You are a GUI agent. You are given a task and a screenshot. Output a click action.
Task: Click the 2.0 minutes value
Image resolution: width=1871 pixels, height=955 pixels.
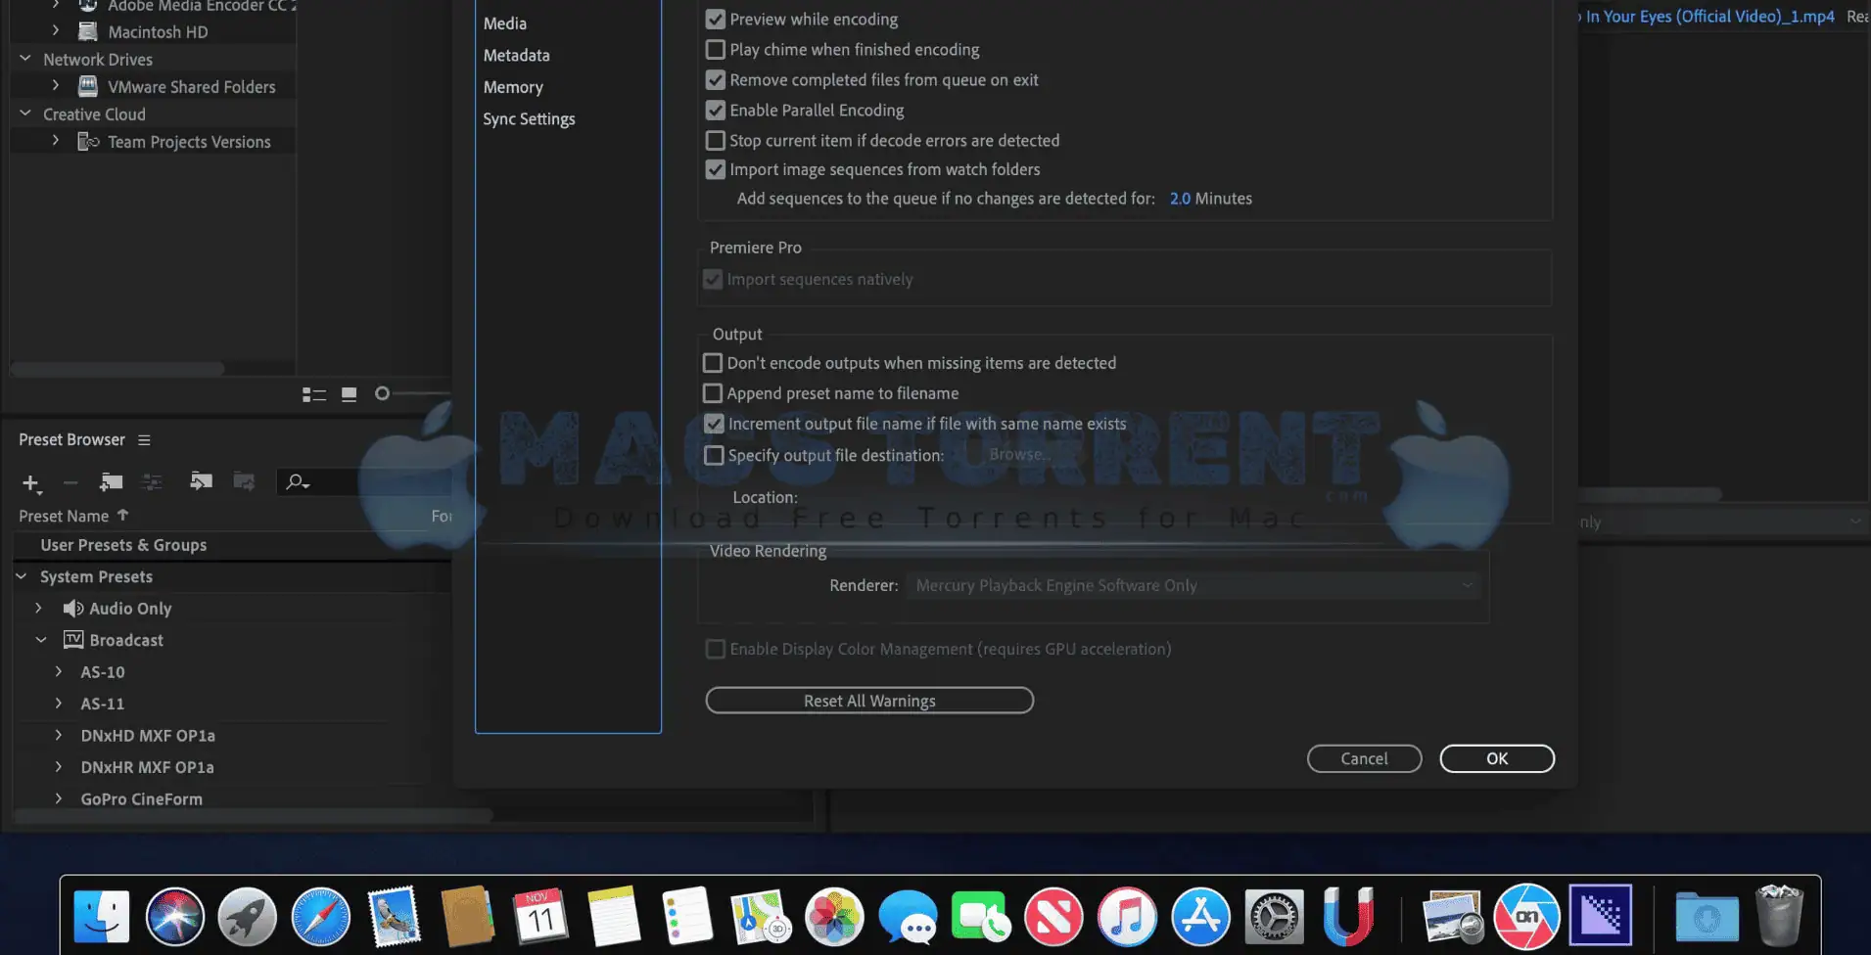pos(1180,199)
